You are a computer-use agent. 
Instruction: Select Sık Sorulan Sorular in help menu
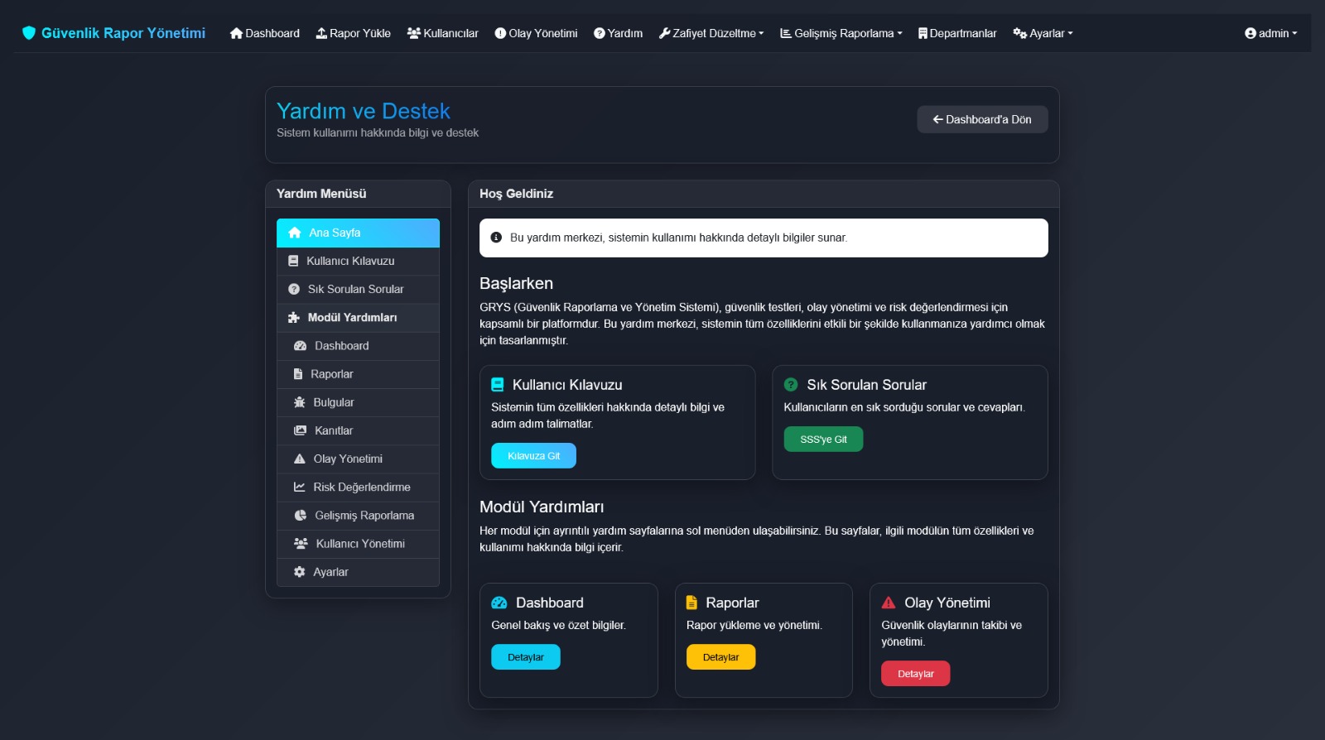tap(355, 289)
